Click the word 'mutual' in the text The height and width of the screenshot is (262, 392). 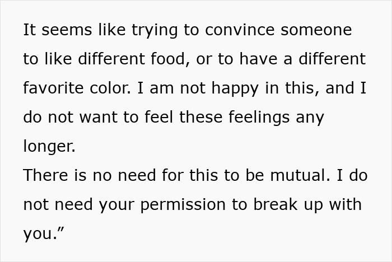tap(300, 175)
